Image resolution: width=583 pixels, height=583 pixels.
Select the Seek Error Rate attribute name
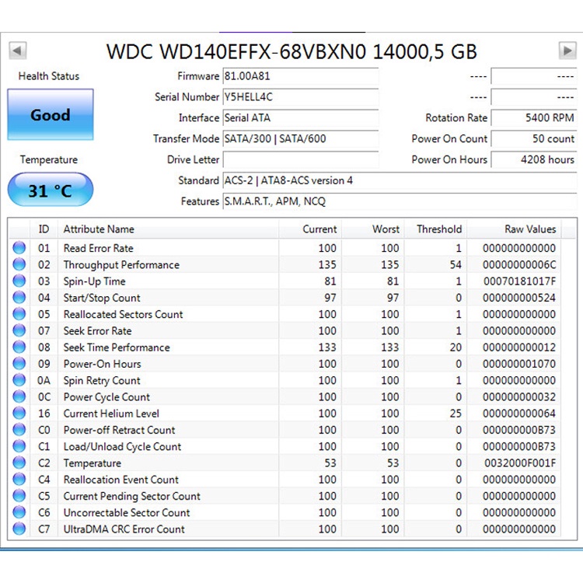[97, 331]
